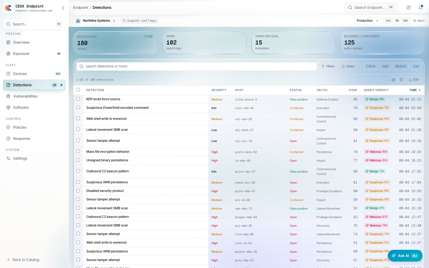Screen dimensions: 429x268
Task: Focus the Search Endpoint box
Action: tap(371, 8)
